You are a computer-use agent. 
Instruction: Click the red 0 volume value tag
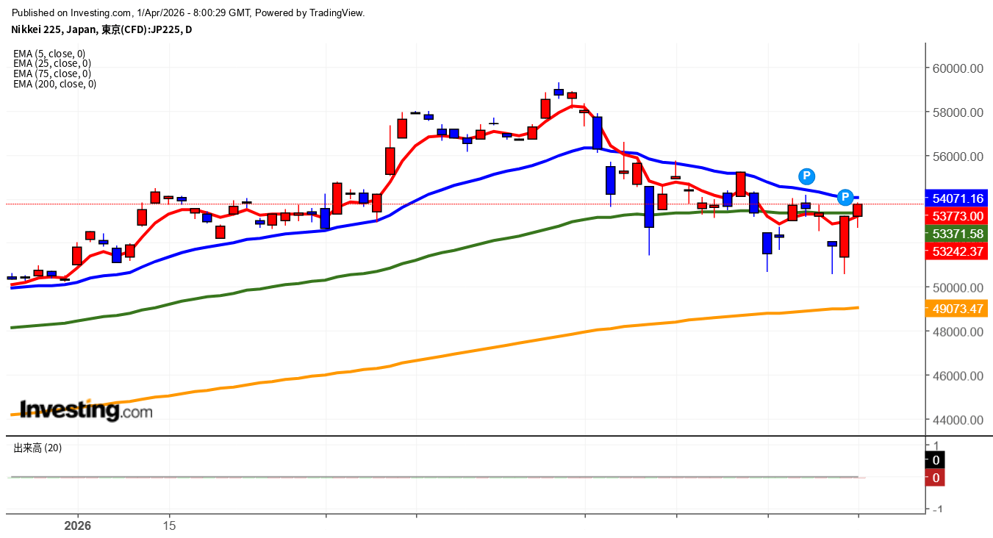point(936,478)
